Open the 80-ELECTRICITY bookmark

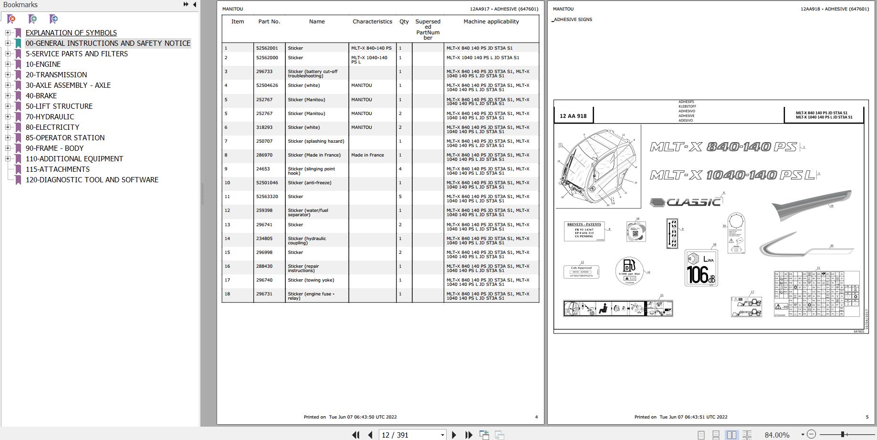pyautogui.click(x=52, y=127)
